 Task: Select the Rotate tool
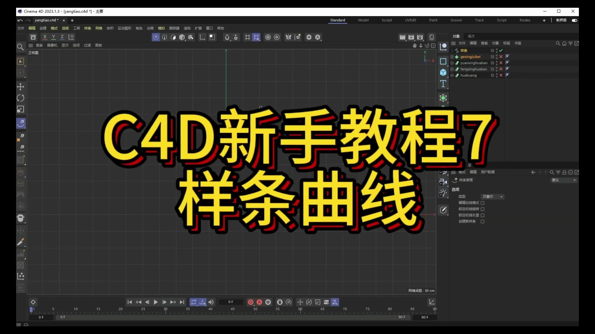pyautogui.click(x=20, y=98)
